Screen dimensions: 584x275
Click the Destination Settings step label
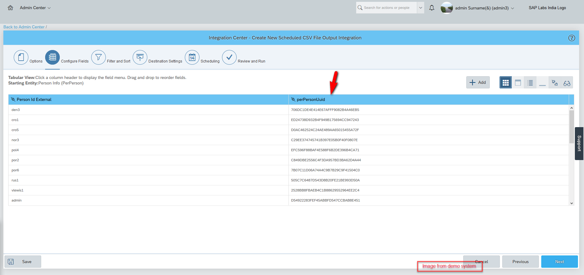[165, 61]
